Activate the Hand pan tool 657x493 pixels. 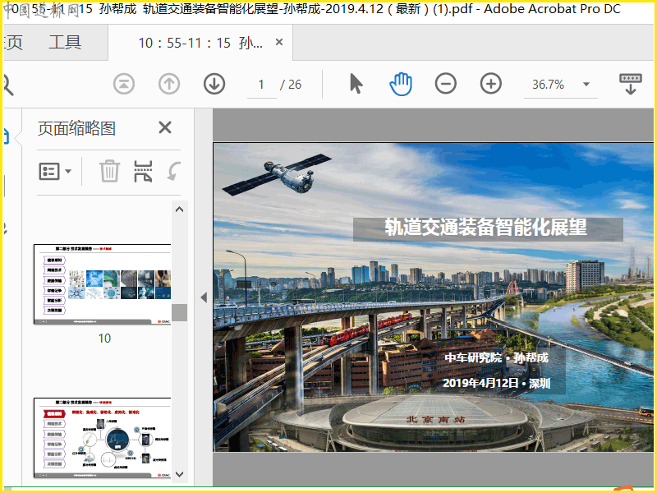point(401,84)
